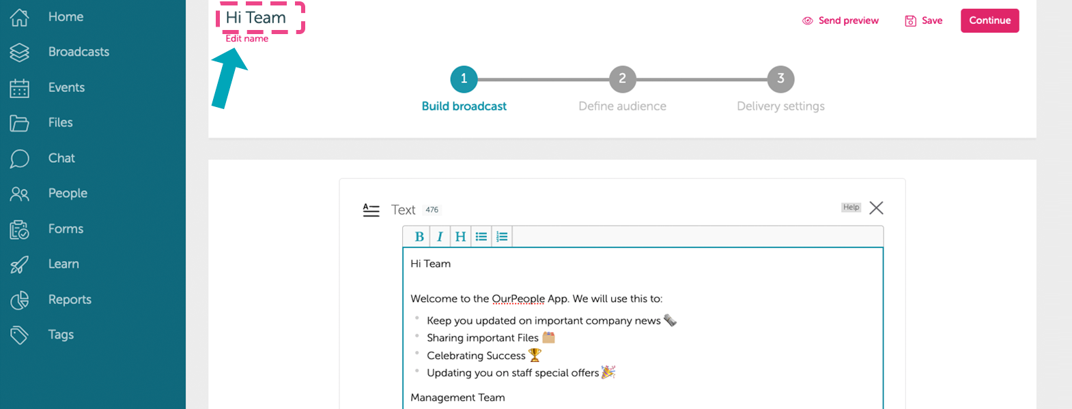Image resolution: width=1072 pixels, height=409 pixels.
Task: Remove the Text block with the X
Action: pos(876,208)
